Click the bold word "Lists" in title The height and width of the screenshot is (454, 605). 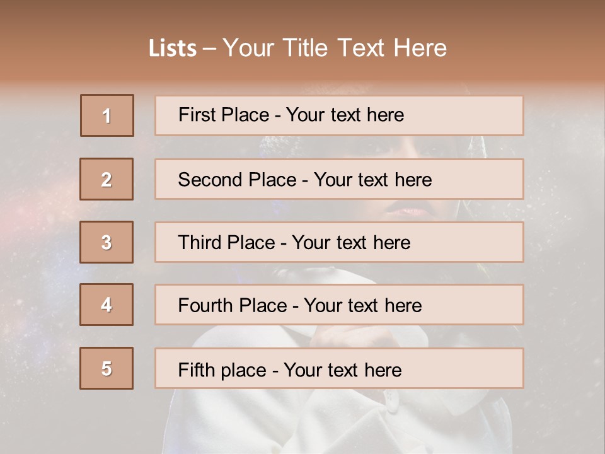pos(172,49)
